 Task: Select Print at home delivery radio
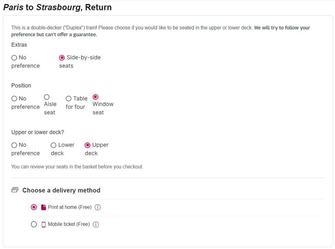(x=34, y=207)
